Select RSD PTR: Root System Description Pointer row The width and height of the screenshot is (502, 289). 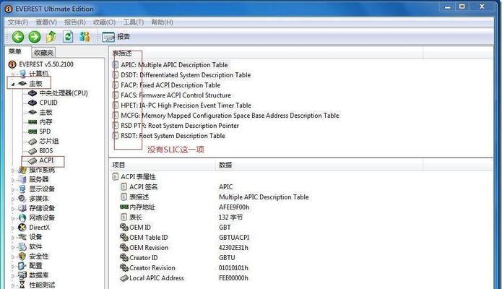click(176, 126)
